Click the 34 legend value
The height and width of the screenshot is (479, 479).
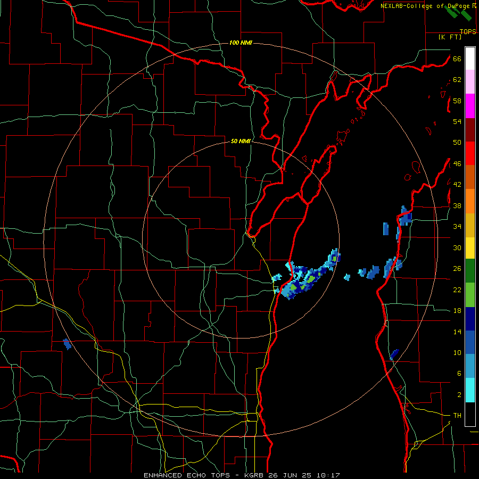coord(457,226)
